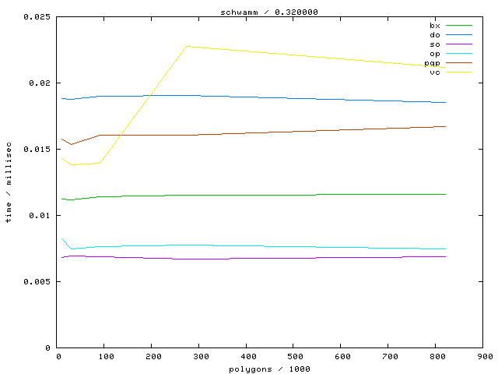Viewport: 498px width, 374px height.
Task: Select the "vc" legend text label
Action: point(434,72)
